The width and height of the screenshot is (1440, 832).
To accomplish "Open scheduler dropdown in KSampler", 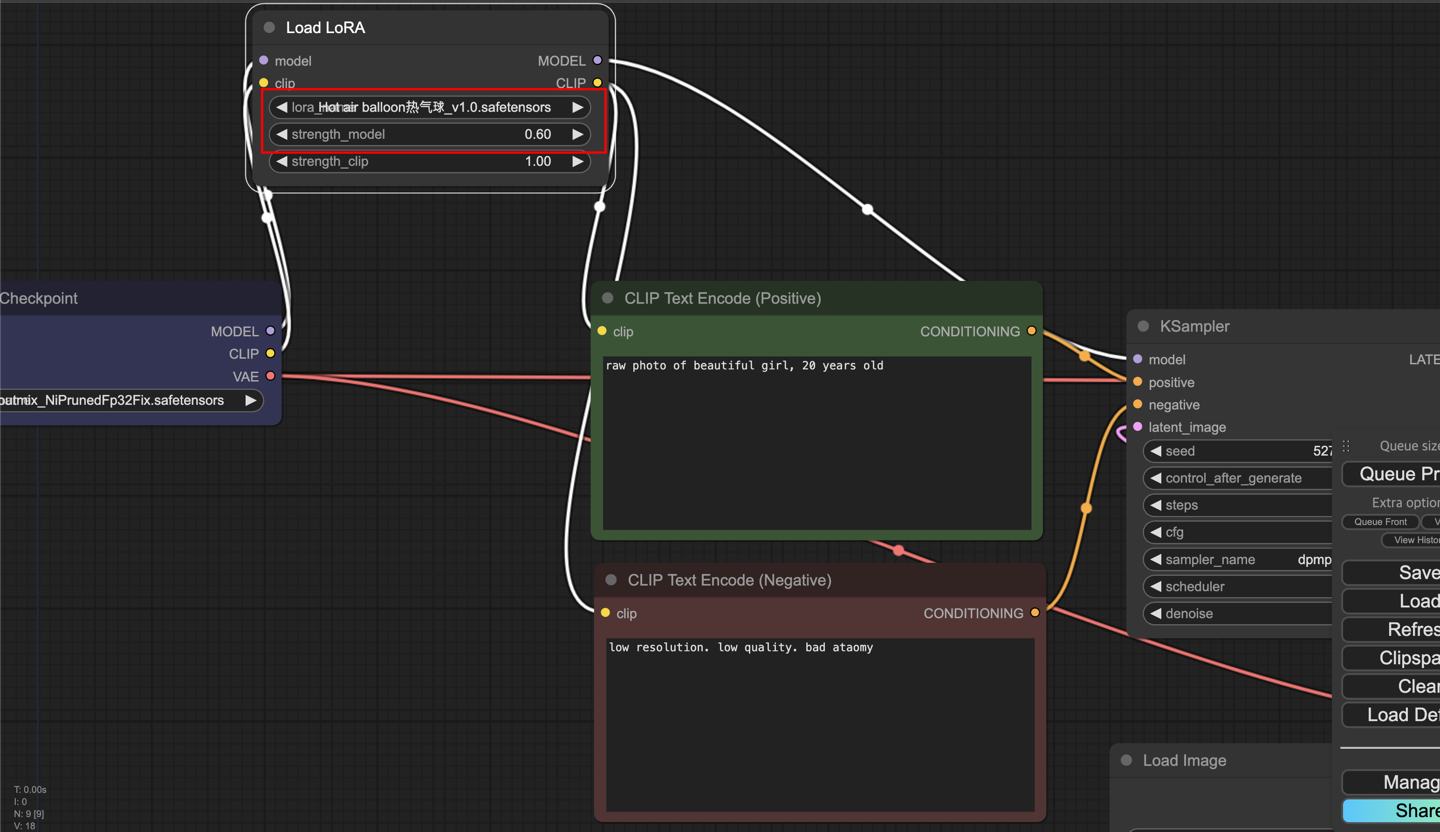I will 1237,586.
